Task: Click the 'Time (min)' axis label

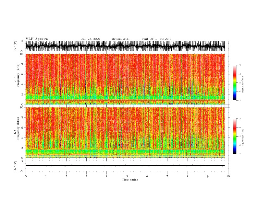Action: tap(130, 180)
